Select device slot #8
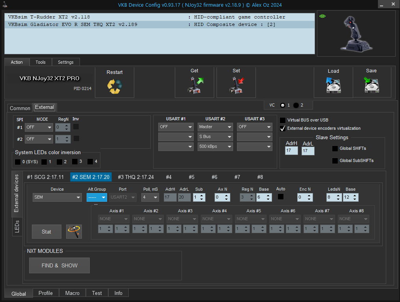This screenshot has height=302, width=400. tap(260, 177)
